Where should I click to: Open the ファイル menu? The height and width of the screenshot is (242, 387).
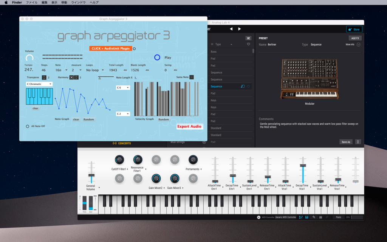pos(32,3)
